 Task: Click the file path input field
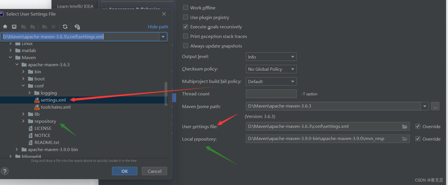coord(80,37)
